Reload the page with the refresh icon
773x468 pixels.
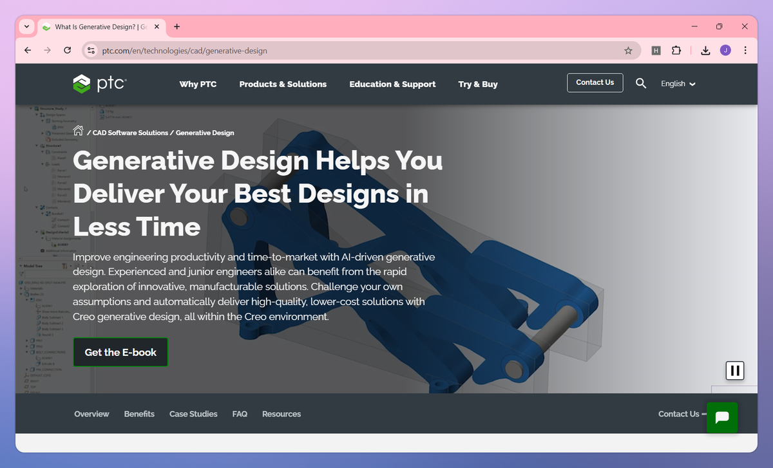pyautogui.click(x=67, y=50)
